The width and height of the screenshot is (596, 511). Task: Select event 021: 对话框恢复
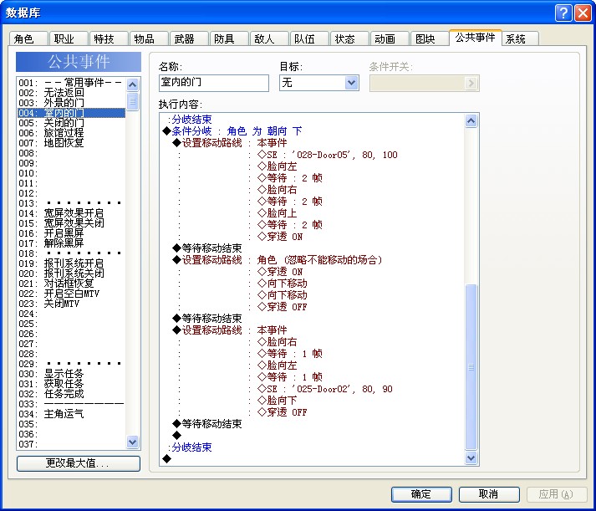coord(71,284)
